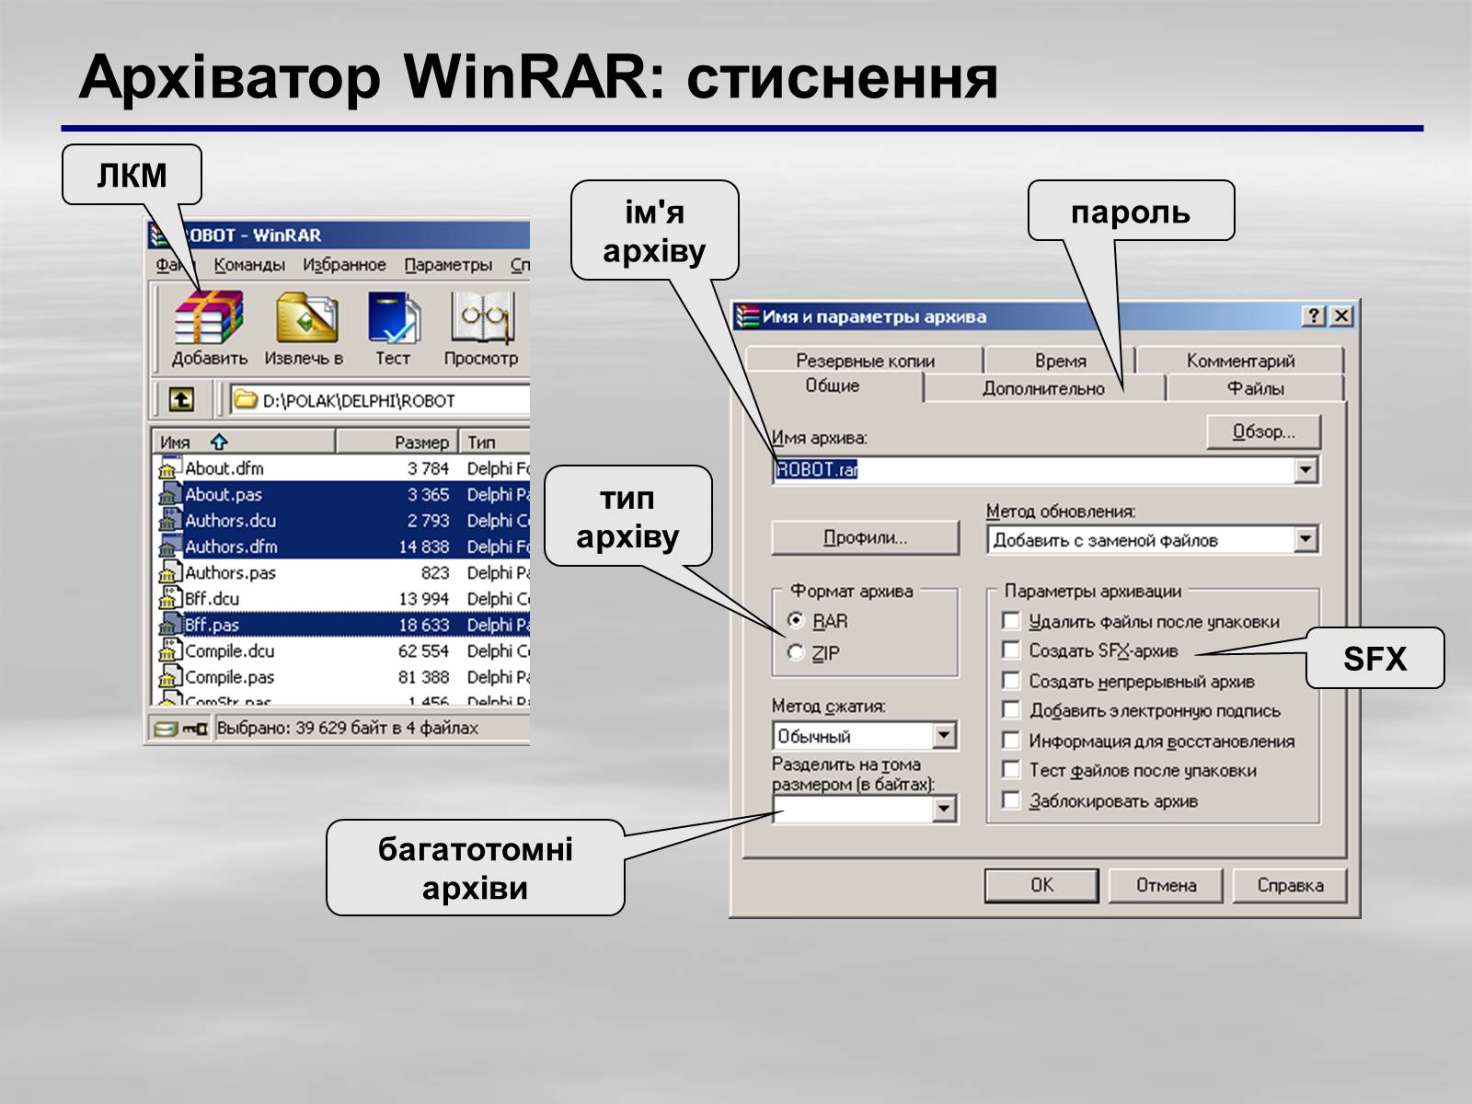Select About.pas file row

pyautogui.click(x=340, y=494)
